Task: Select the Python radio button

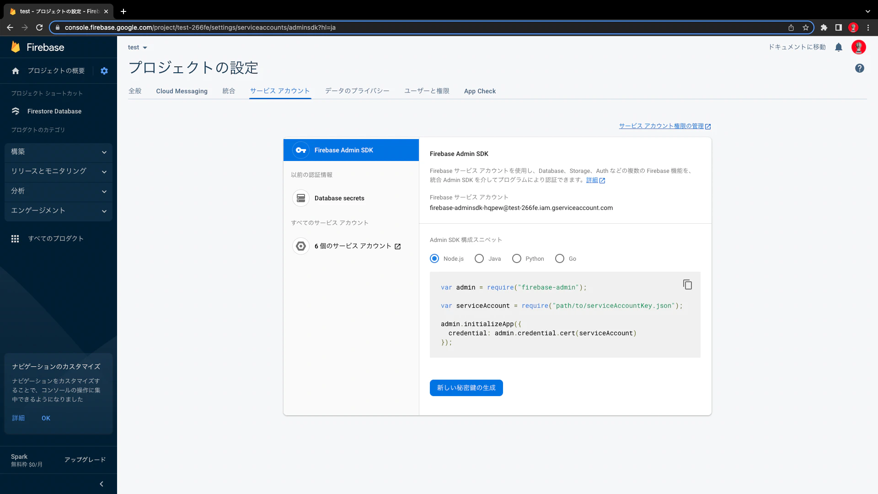Action: click(x=517, y=259)
